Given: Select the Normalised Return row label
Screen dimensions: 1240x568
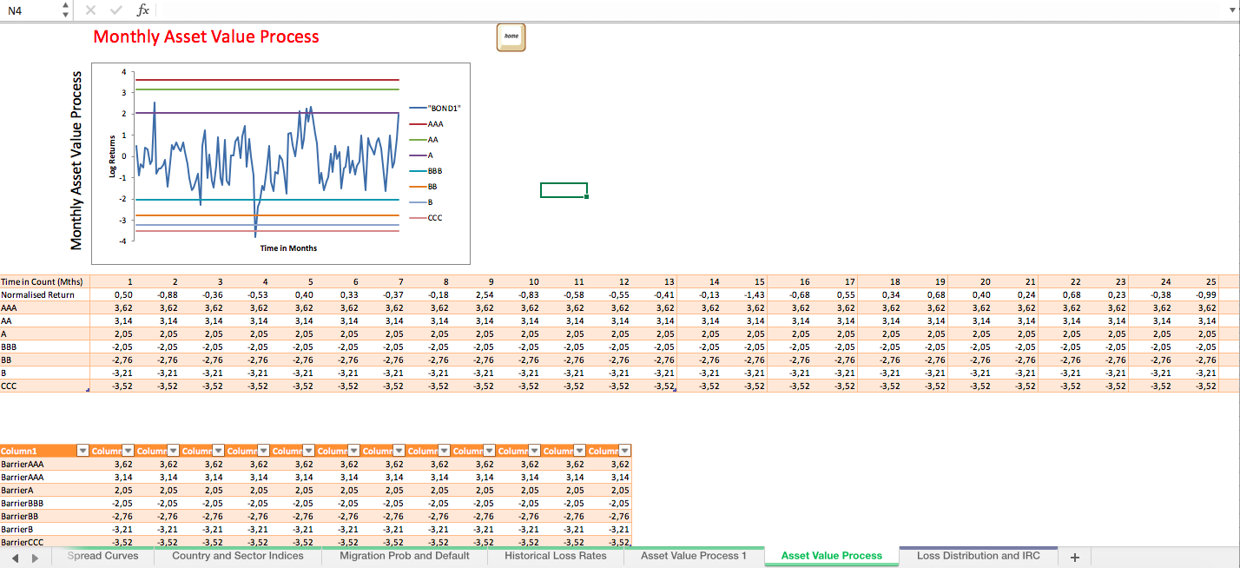Looking at the screenshot, I should [43, 294].
